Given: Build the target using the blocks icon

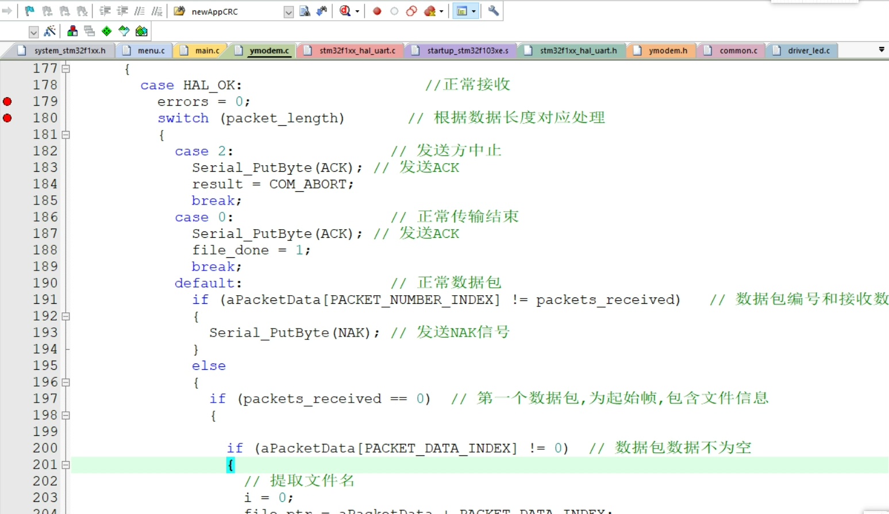Looking at the screenshot, I should tap(72, 32).
